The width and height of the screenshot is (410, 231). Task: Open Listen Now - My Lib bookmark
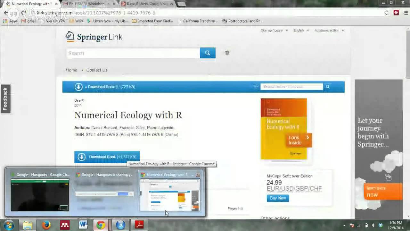(107, 21)
